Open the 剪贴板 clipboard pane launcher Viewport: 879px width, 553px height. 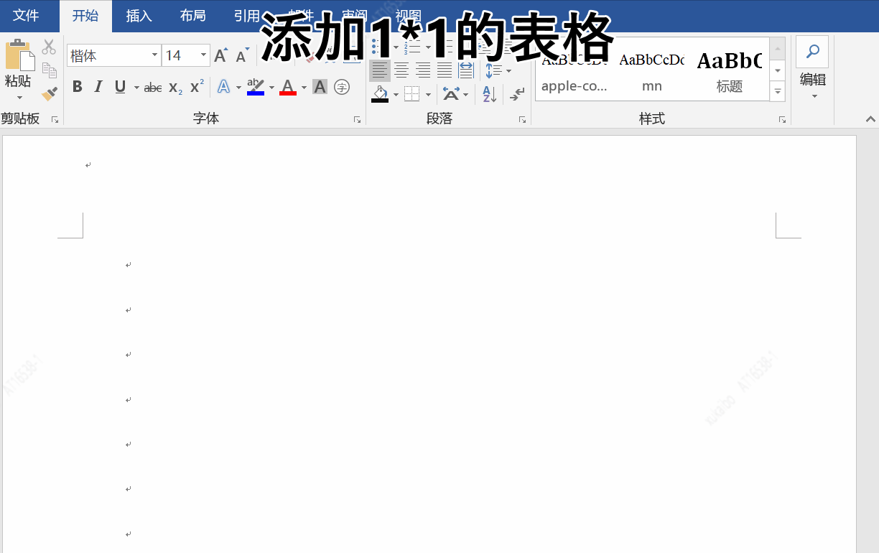pos(55,120)
